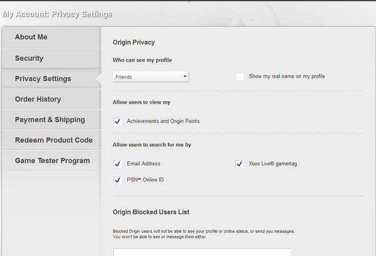Image resolution: width=376 pixels, height=256 pixels.
Task: Uncheck Achievements and Origin Points checkbox
Action: coord(117,121)
